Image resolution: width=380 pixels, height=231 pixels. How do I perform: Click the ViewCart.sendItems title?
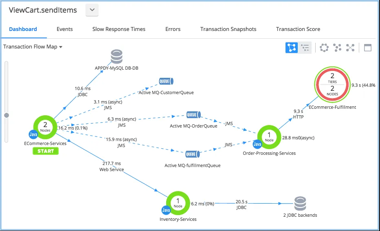43,10
